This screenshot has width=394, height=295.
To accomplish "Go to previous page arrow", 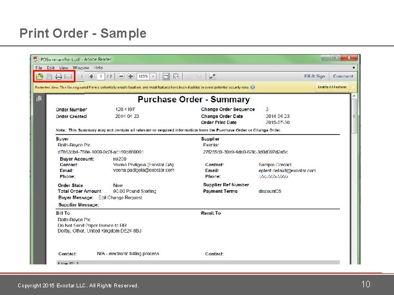I will [x=82, y=76].
